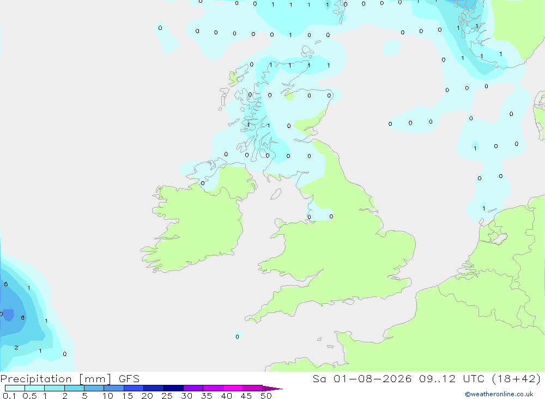545x399 pixels.
Task: Click legend scale label '15'
Action: point(128,396)
